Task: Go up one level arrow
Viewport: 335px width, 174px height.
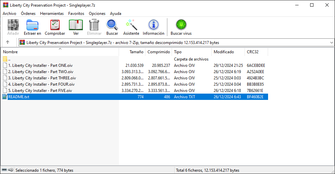Action: 8,42
